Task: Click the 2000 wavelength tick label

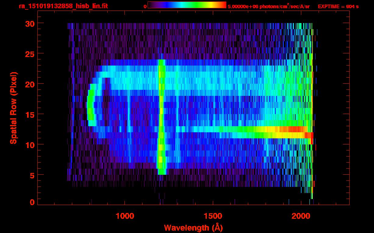Action: click(x=301, y=216)
